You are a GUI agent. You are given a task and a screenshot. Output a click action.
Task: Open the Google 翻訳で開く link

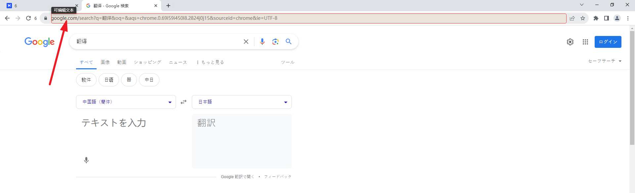(x=237, y=177)
